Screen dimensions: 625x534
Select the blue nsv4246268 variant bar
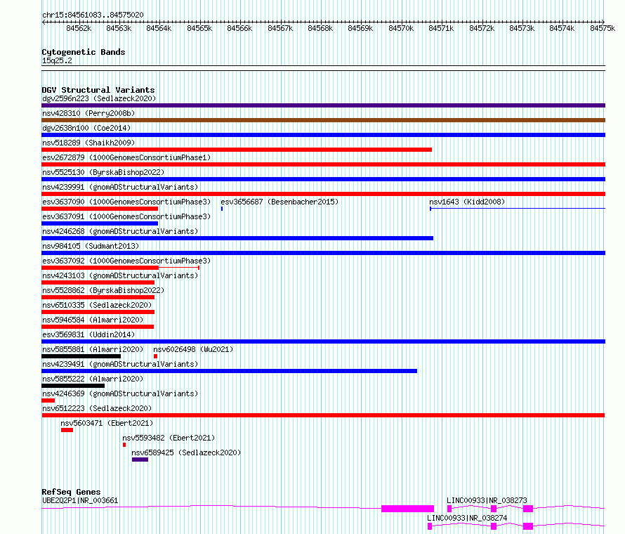click(237, 238)
